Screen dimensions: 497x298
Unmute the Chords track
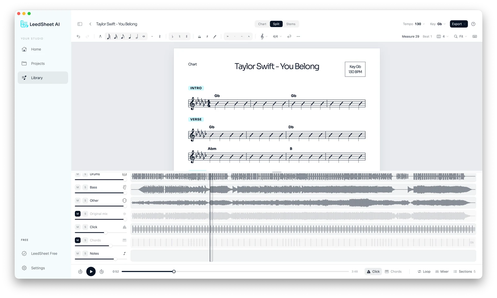(78, 240)
